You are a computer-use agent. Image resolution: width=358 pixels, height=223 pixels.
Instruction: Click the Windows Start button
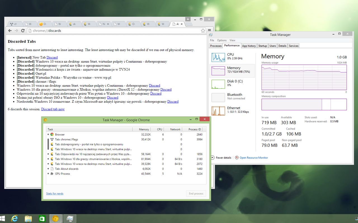(x=3, y=218)
